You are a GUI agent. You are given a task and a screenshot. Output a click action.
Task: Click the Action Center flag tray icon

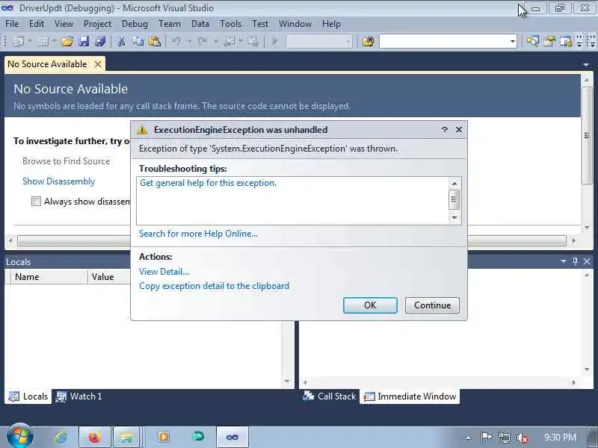click(485, 438)
